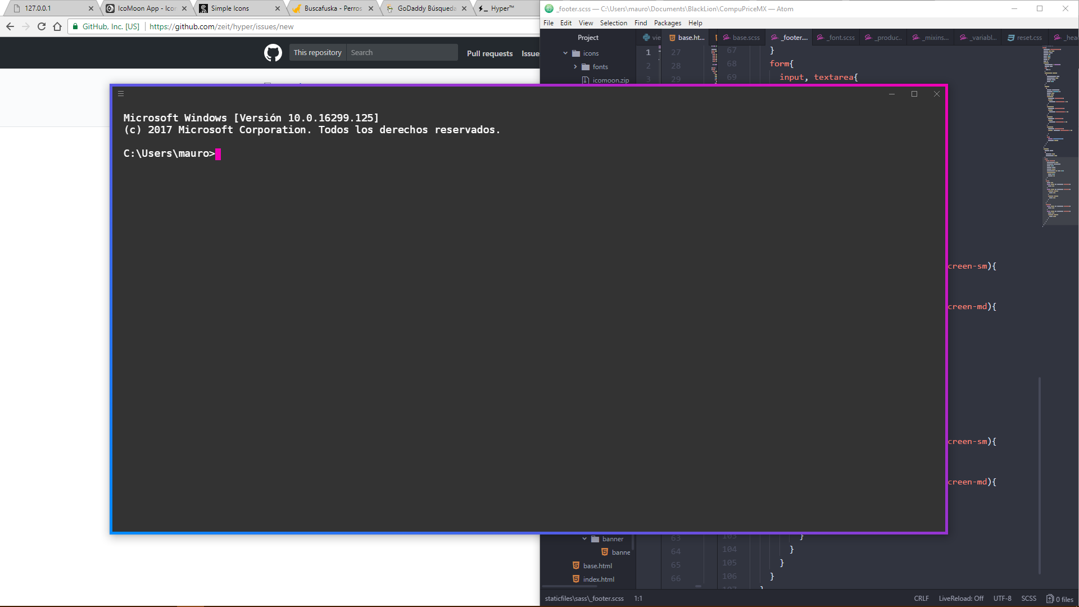Viewport: 1079px width, 607px height.
Task: Click the minimap on the editor's right edge
Action: coord(1059,135)
